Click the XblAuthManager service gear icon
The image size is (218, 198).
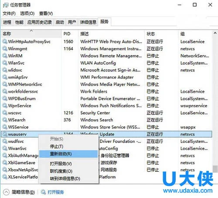[x=5, y=156]
